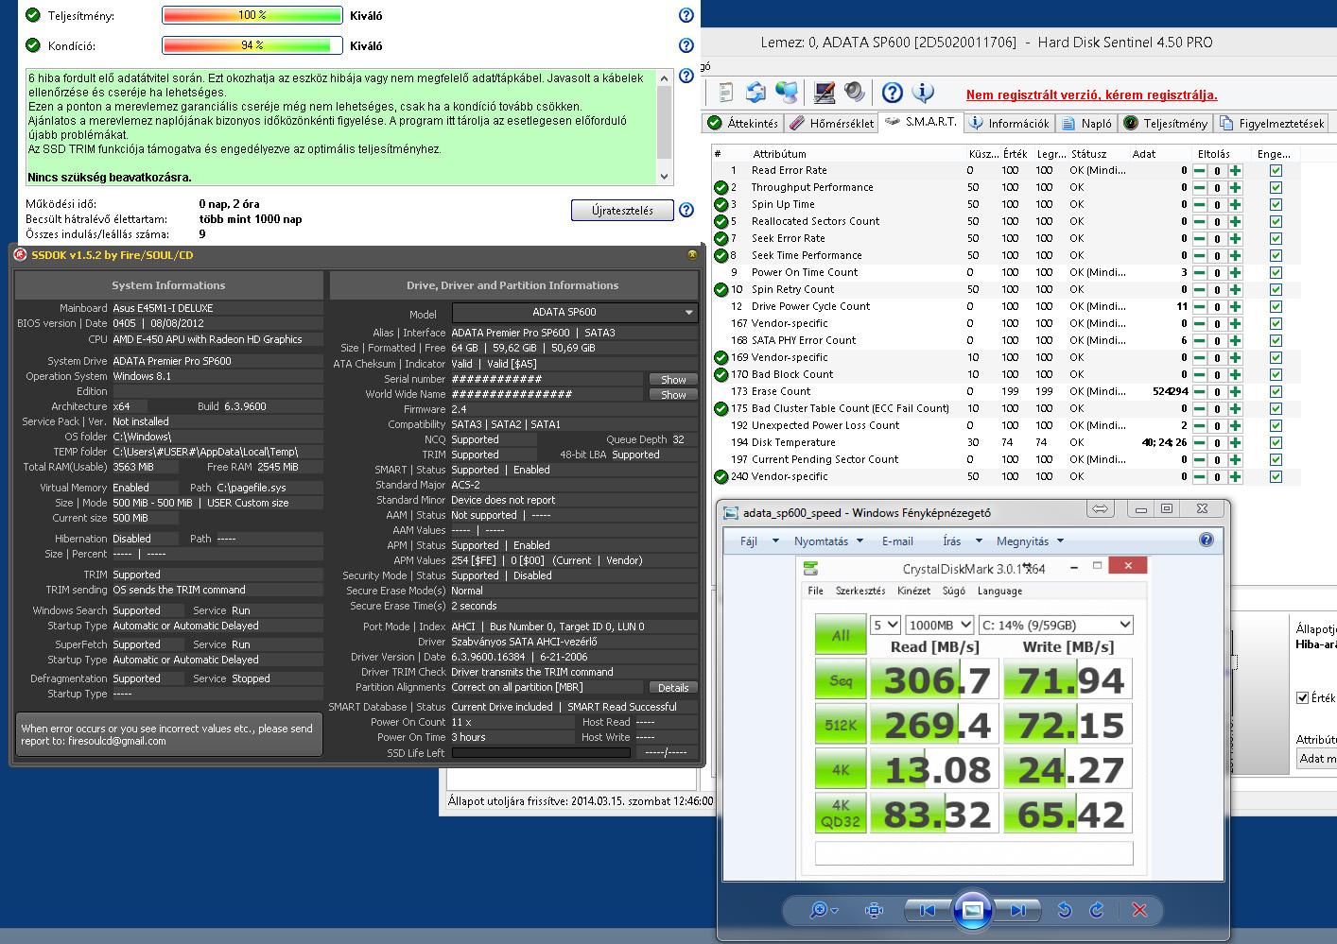Image resolution: width=1337 pixels, height=944 pixels.
Task: Click plus offset button for Spin Up Time
Action: (1235, 205)
